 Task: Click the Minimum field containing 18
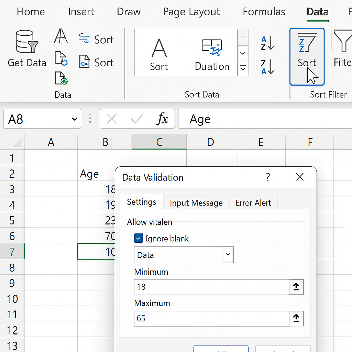[211, 287]
